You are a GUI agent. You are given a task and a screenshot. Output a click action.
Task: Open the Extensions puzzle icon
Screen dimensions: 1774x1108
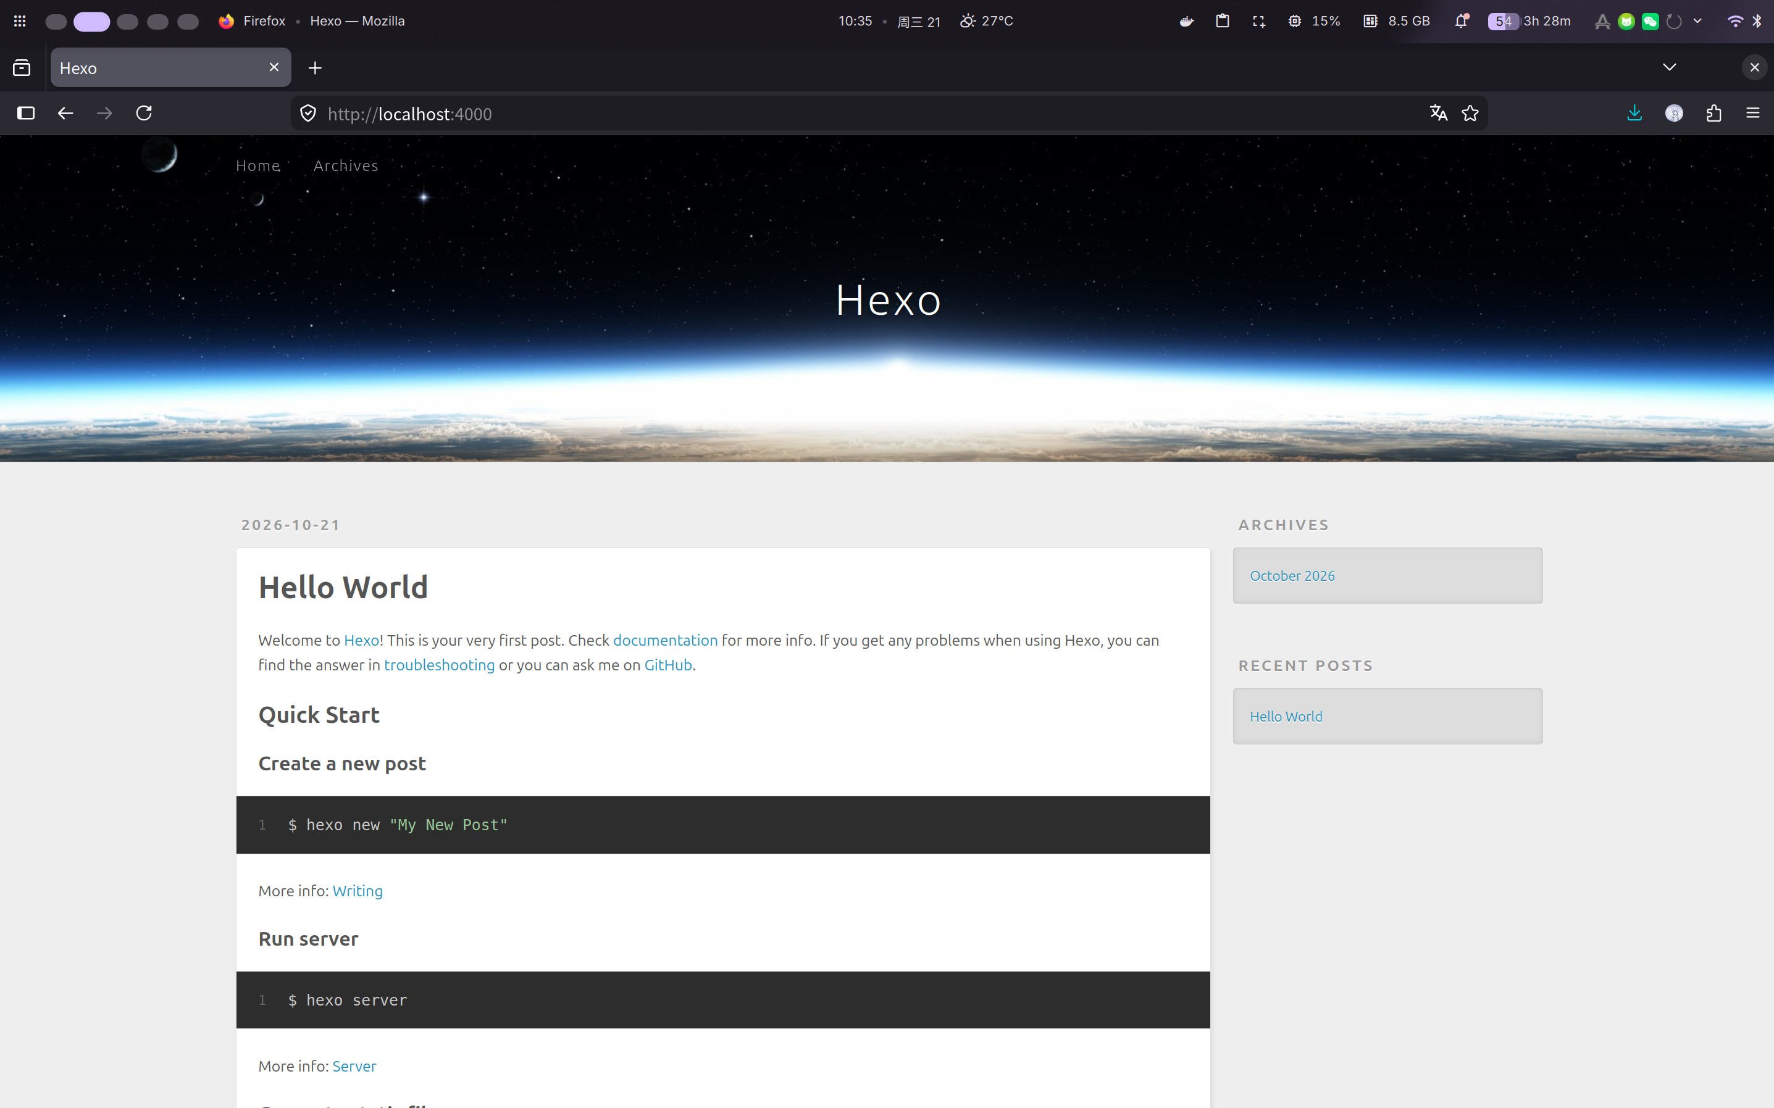(1713, 113)
